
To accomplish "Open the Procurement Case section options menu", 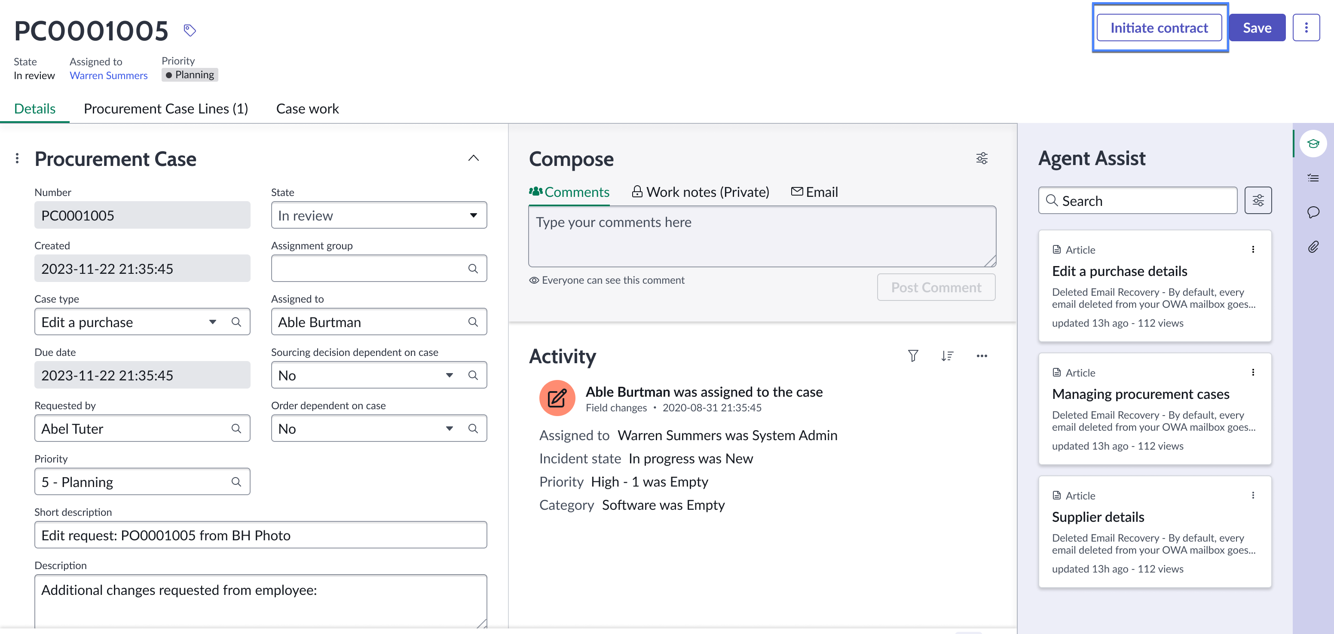I will click(x=18, y=158).
